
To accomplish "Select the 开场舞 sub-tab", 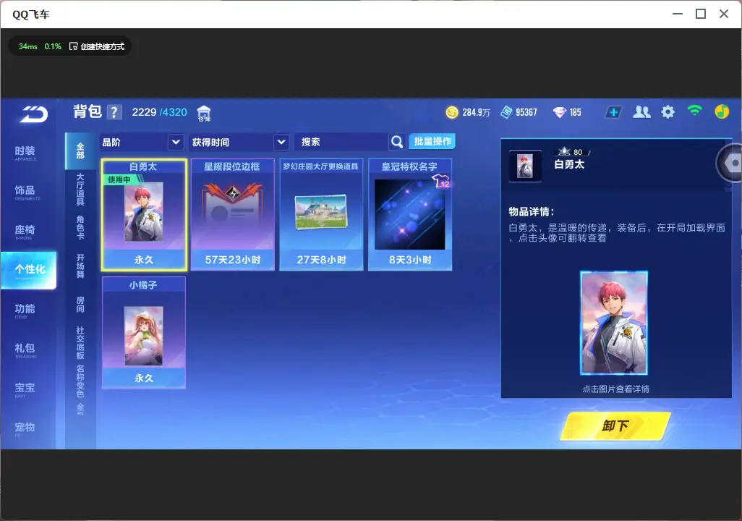I will [80, 266].
